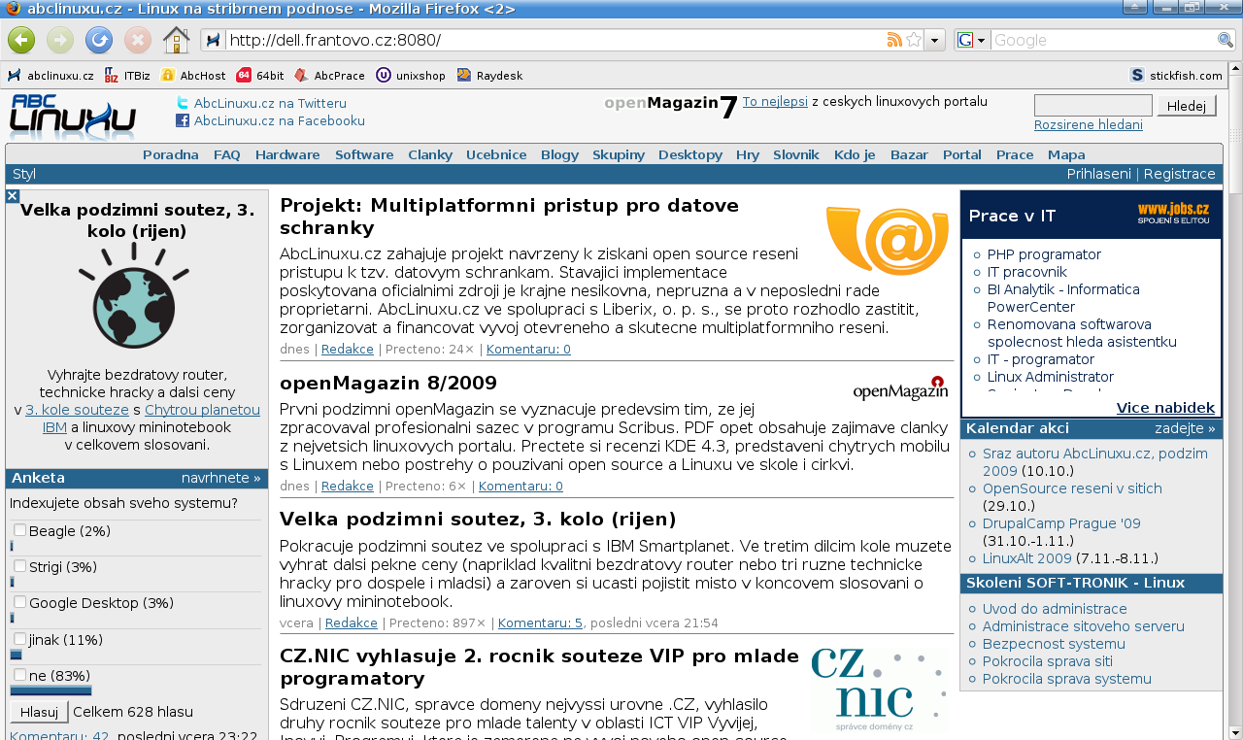Open Vice nabidek job listings link
The width and height of the screenshot is (1243, 740).
click(x=1165, y=408)
